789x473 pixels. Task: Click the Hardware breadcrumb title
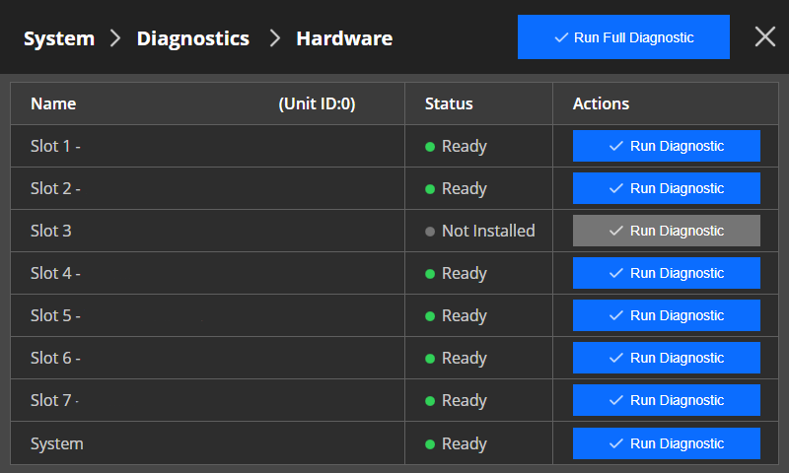pos(344,38)
